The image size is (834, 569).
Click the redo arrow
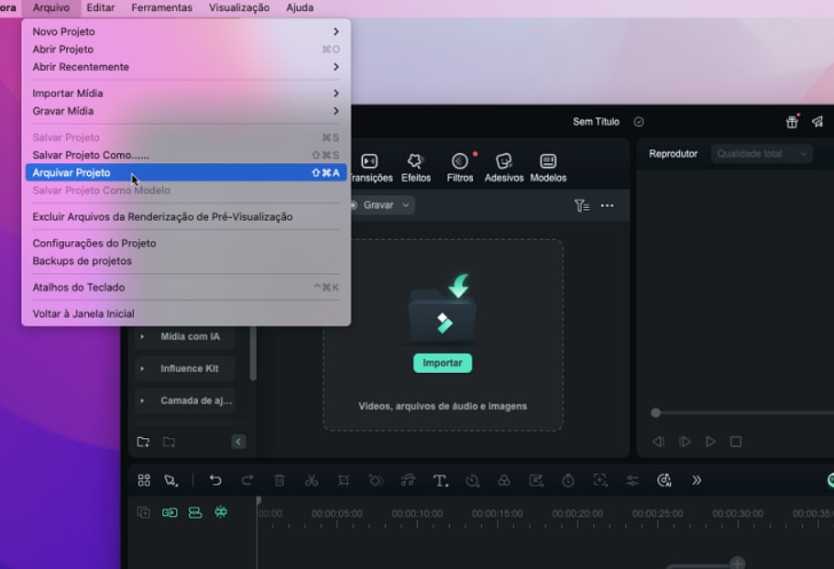click(247, 480)
